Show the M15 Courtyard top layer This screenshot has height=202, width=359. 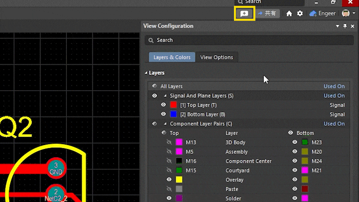click(169, 171)
